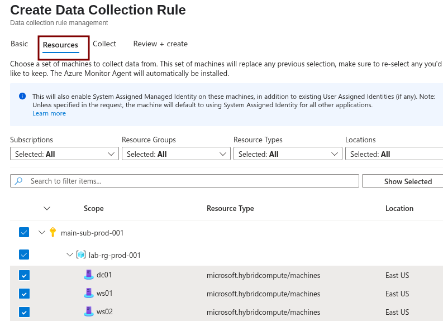Image resolution: width=443 pixels, height=336 pixels.
Task: Collapse the lab-rg-prod-001 resource group node
Action: pyautogui.click(x=70, y=255)
